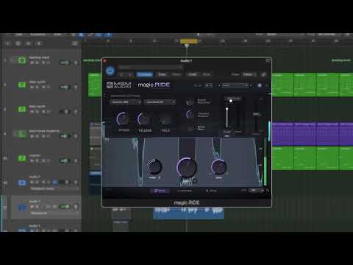Click the selected Audio 1 track icon
Image resolution: width=353 pixels, height=265 pixels.
click(x=22, y=208)
